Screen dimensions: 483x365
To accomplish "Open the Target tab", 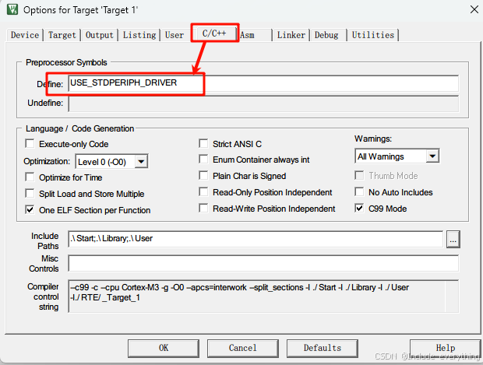I will coord(62,35).
